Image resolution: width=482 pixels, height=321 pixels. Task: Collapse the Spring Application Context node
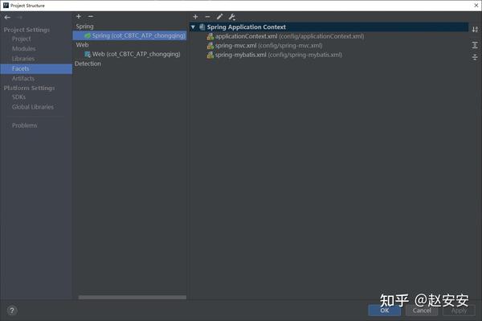[193, 27]
